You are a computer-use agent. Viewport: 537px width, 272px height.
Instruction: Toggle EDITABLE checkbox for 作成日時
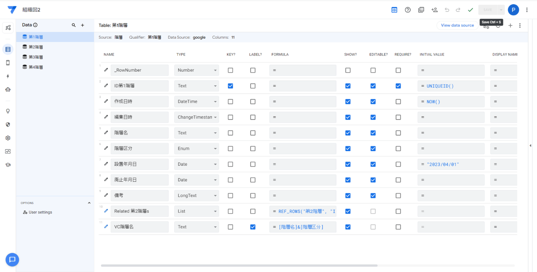[x=373, y=102]
